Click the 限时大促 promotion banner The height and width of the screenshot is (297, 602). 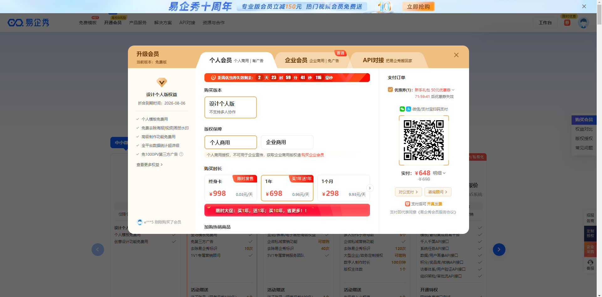tap(287, 210)
